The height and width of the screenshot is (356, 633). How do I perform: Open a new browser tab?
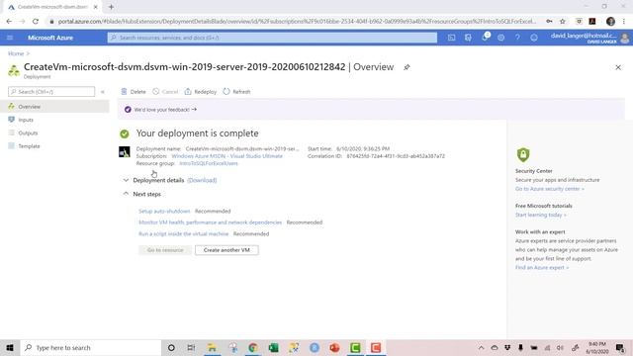(x=111, y=7)
